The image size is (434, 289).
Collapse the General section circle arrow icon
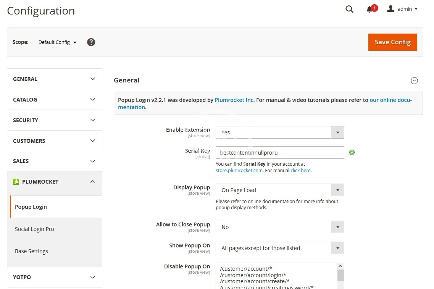tap(414, 81)
